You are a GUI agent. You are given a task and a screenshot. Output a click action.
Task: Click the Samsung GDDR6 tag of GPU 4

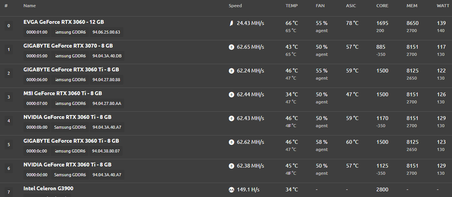[x=70, y=128]
